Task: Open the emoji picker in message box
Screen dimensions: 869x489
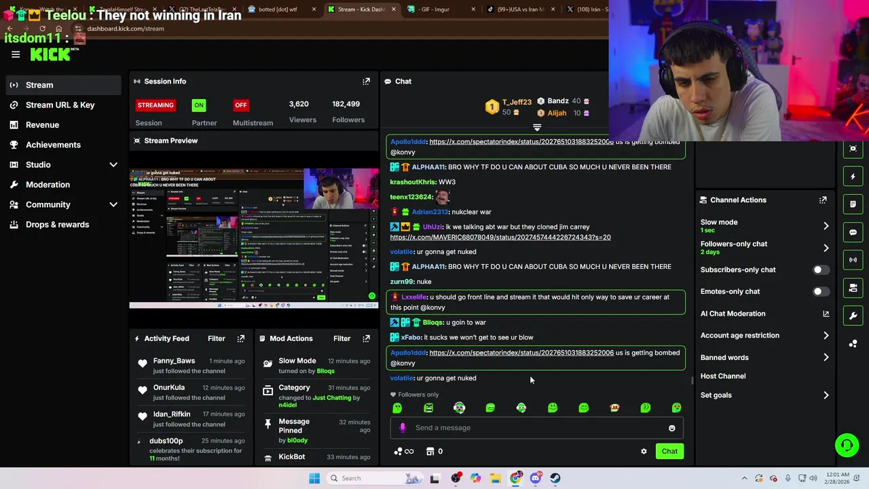Action: point(672,428)
